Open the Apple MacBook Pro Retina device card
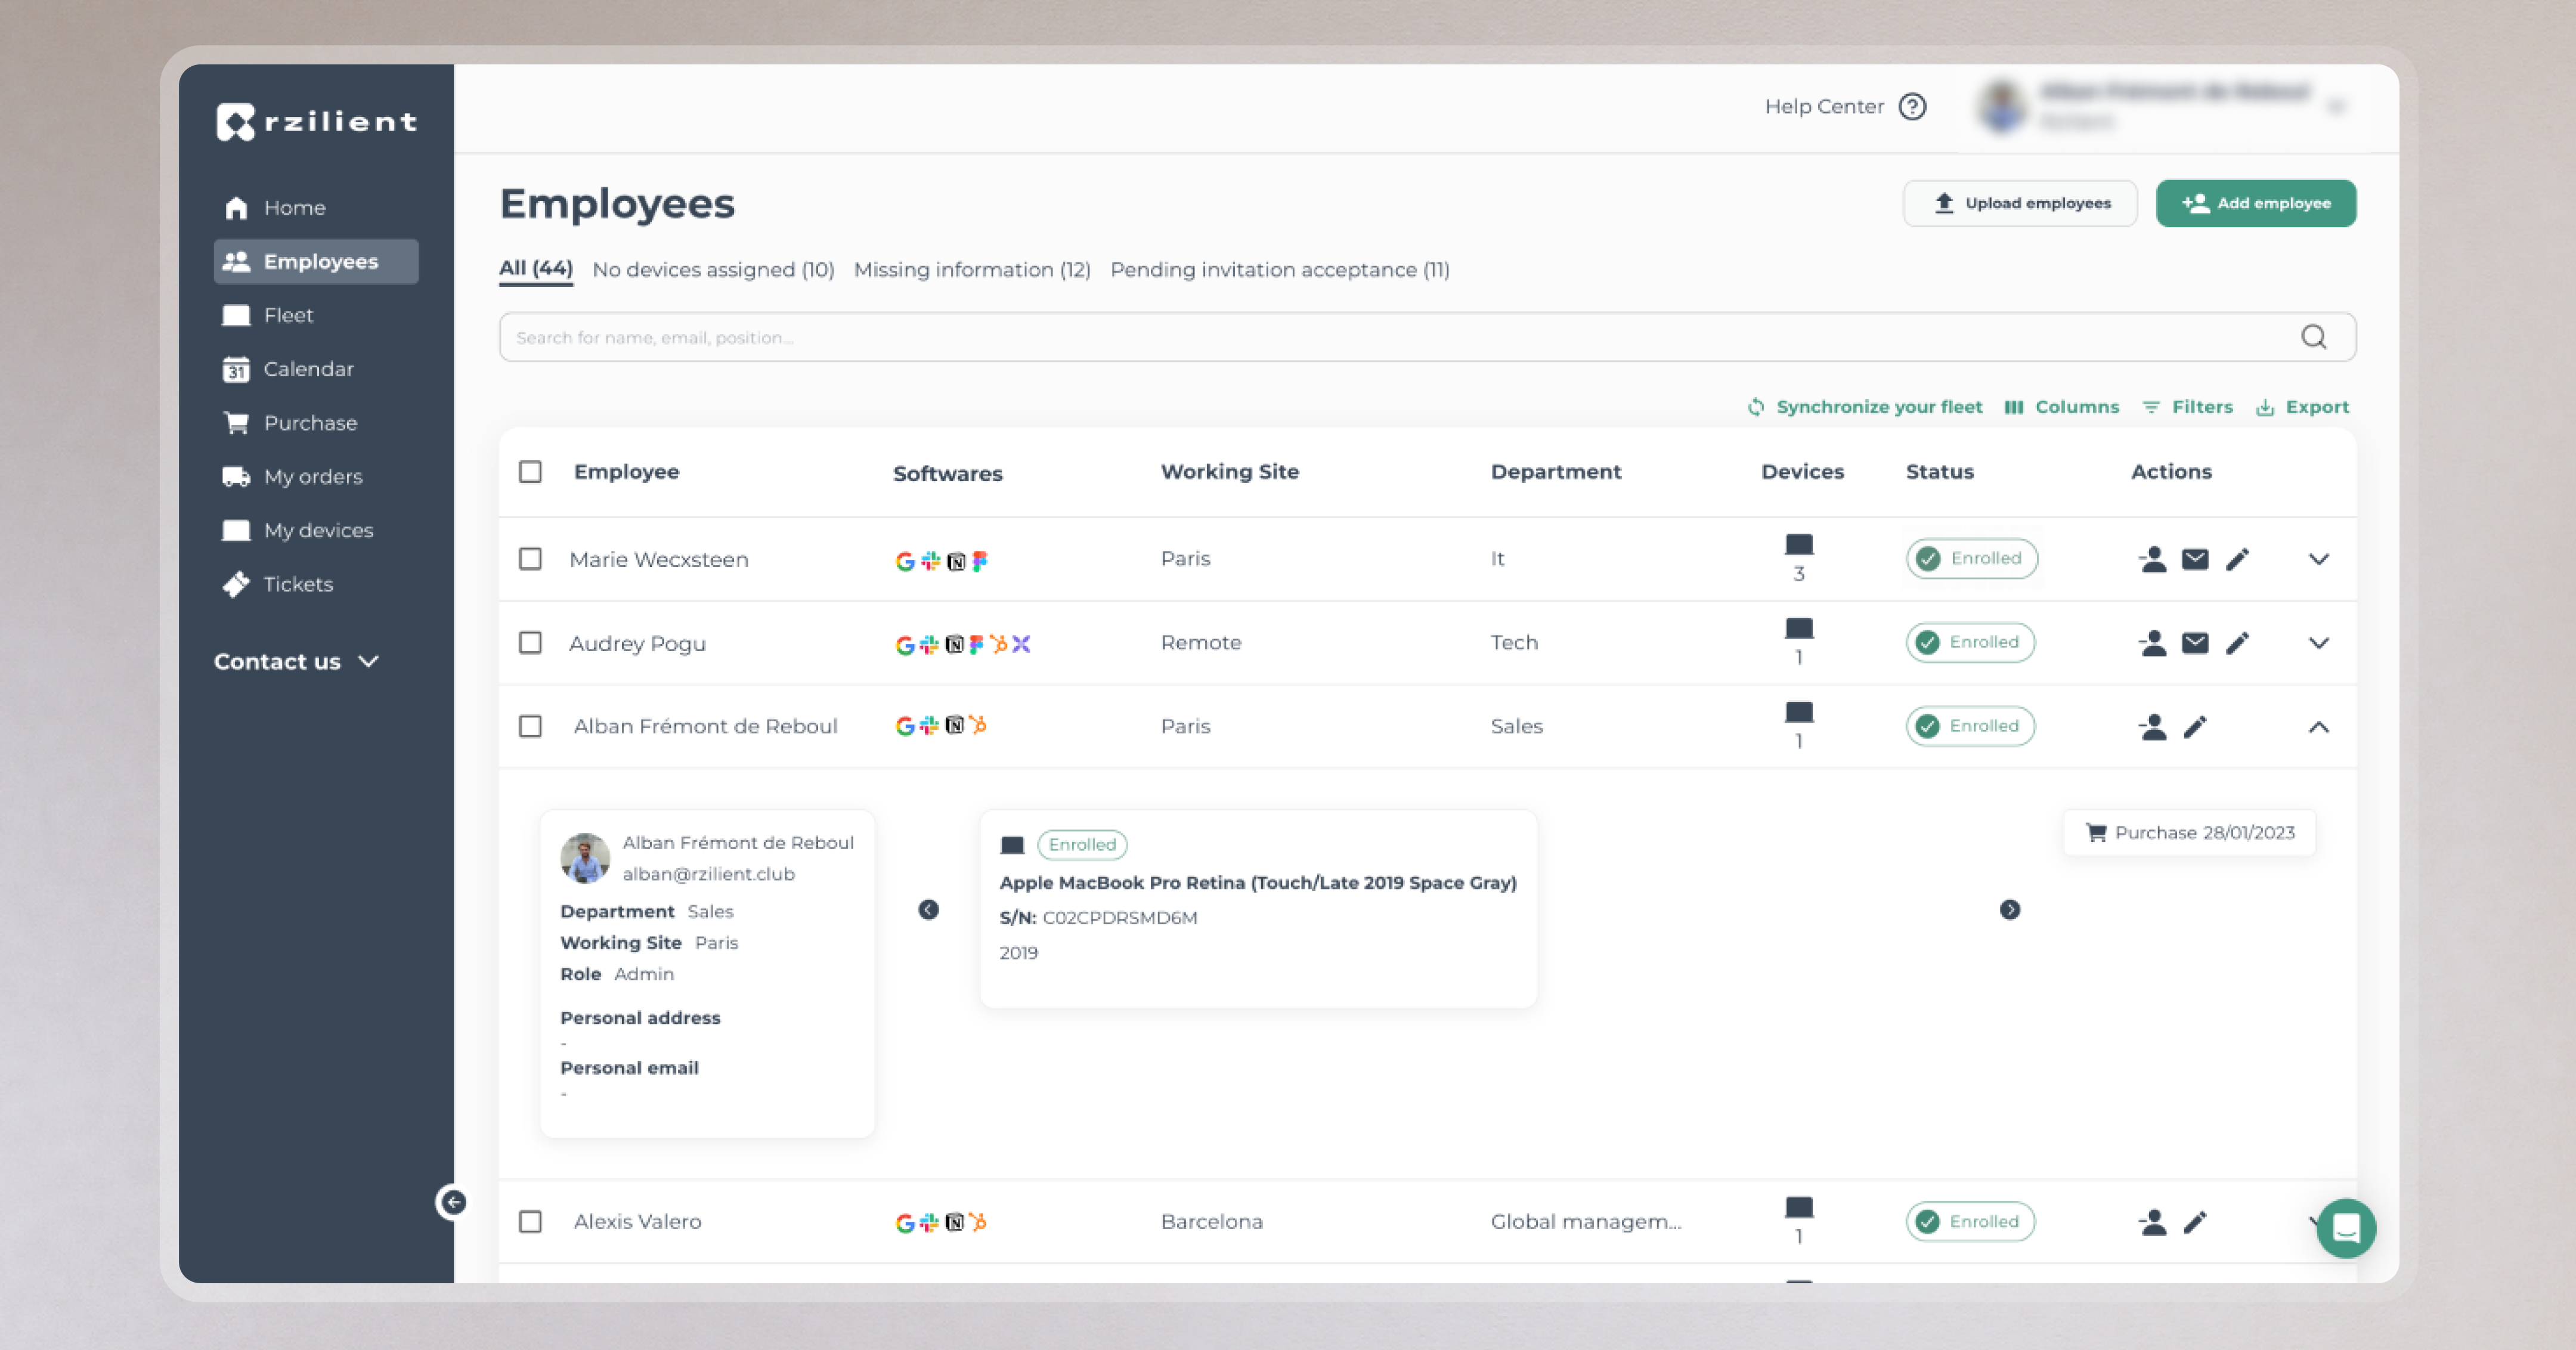 click(1258, 908)
